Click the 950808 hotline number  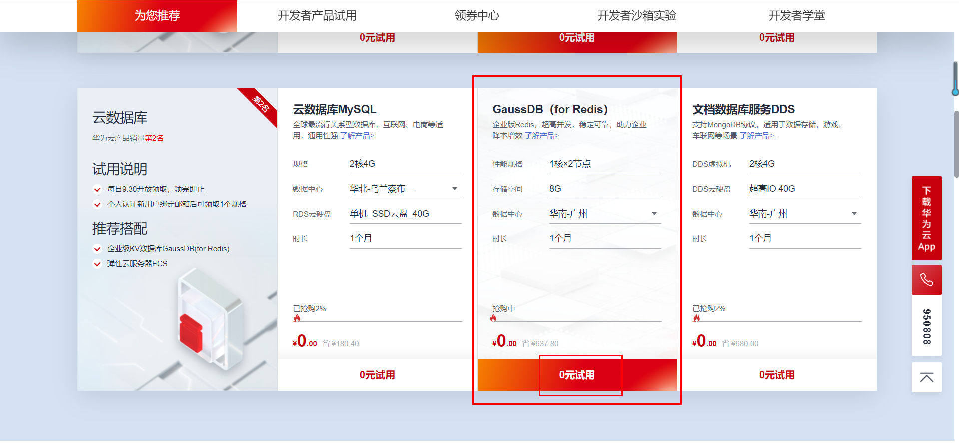click(926, 327)
